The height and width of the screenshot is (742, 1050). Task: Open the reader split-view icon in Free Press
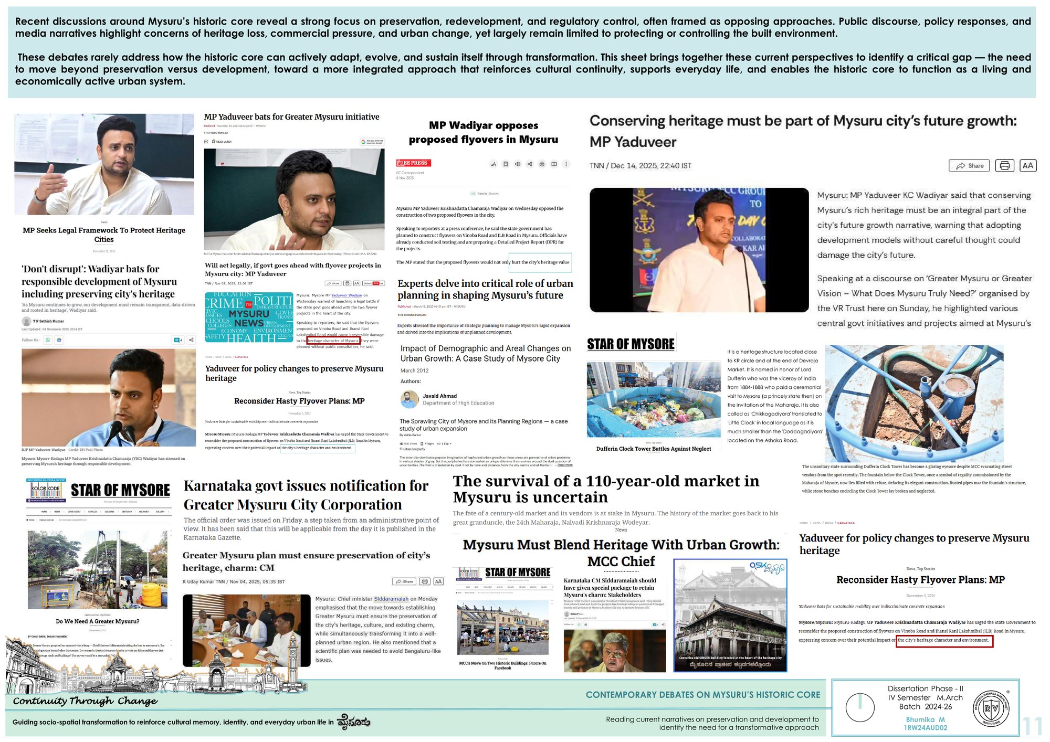click(x=554, y=164)
